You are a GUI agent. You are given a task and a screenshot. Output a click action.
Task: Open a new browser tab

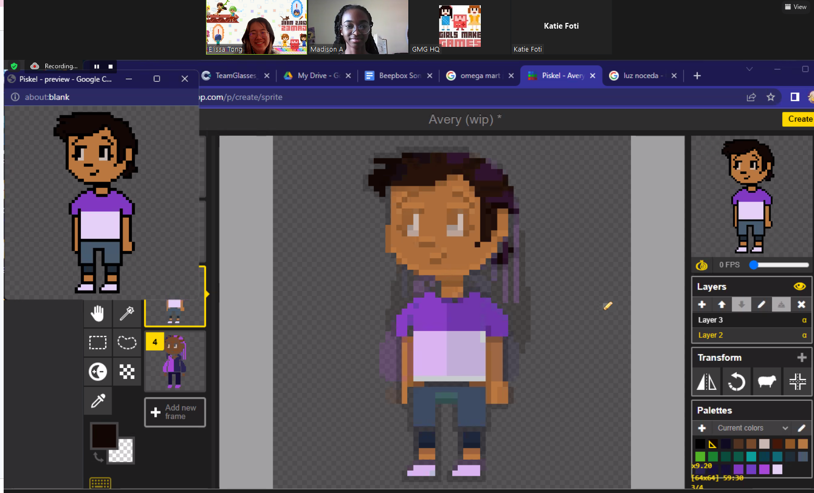(x=697, y=75)
